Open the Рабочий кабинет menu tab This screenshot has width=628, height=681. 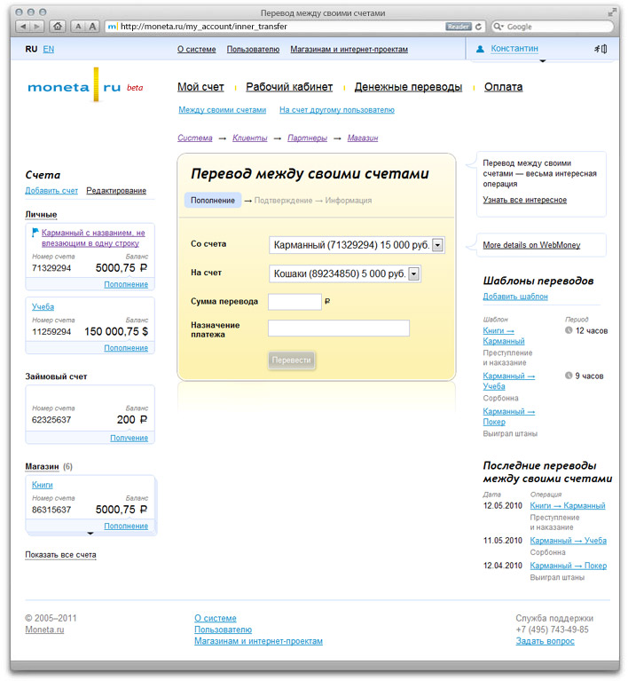[x=289, y=87]
